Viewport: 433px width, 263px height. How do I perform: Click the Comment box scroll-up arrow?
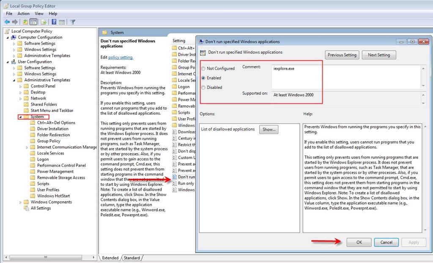pos(423,68)
